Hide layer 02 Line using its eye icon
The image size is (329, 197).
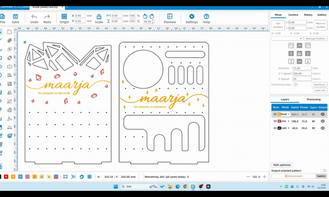(322, 121)
